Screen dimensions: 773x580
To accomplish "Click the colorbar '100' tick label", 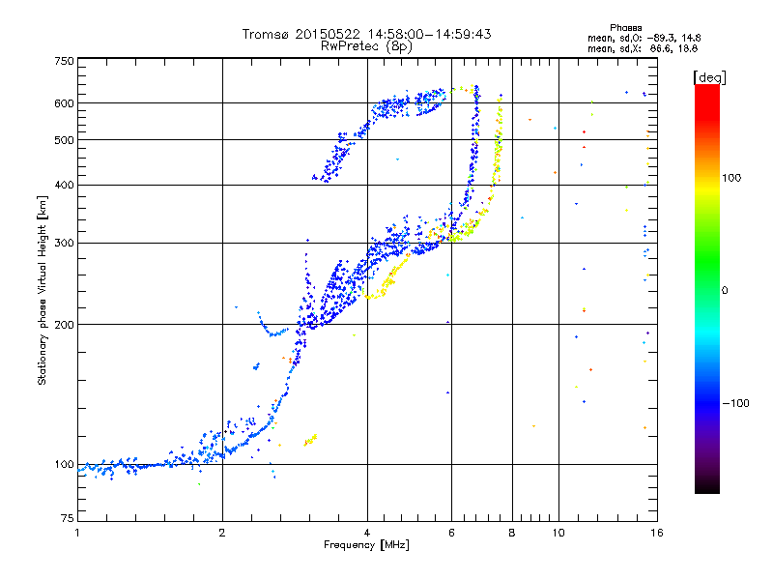I will coord(731,178).
